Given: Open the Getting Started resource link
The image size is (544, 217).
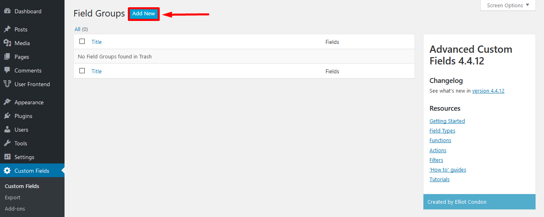Looking at the screenshot, I should pos(447,121).
